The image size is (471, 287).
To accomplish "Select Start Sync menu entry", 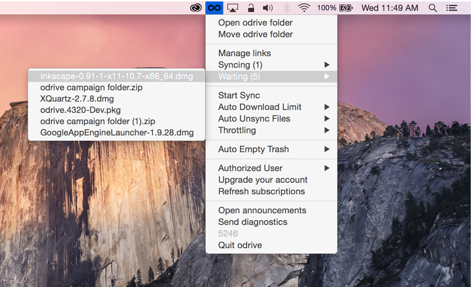I will (271, 95).
